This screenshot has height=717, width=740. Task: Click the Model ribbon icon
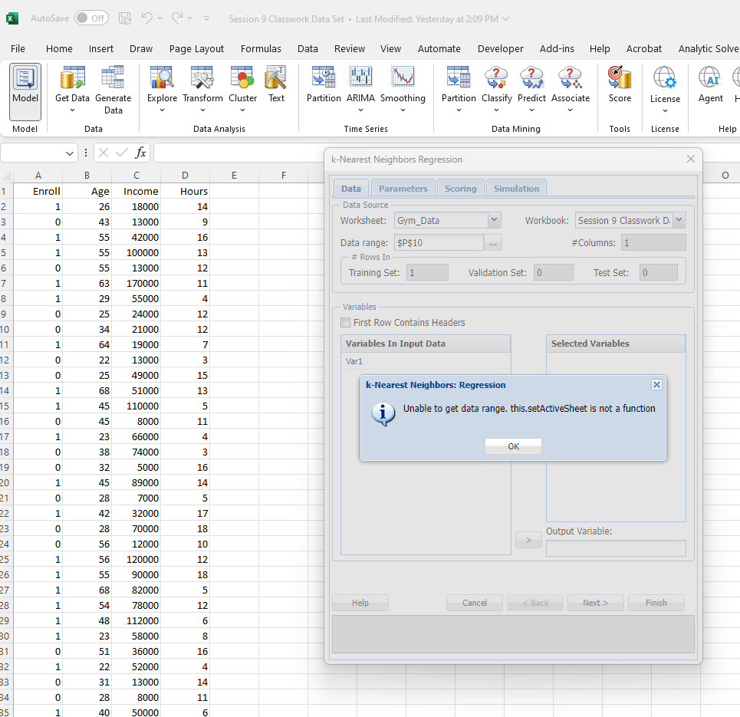click(x=25, y=91)
